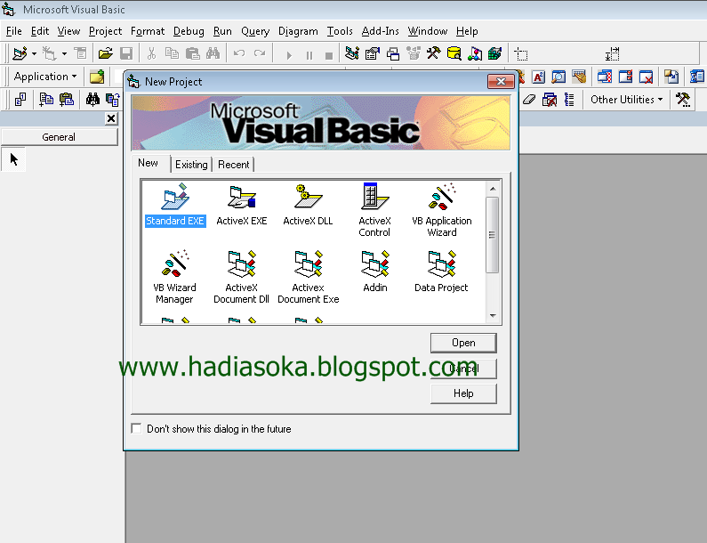Open the Debug menu

189,31
